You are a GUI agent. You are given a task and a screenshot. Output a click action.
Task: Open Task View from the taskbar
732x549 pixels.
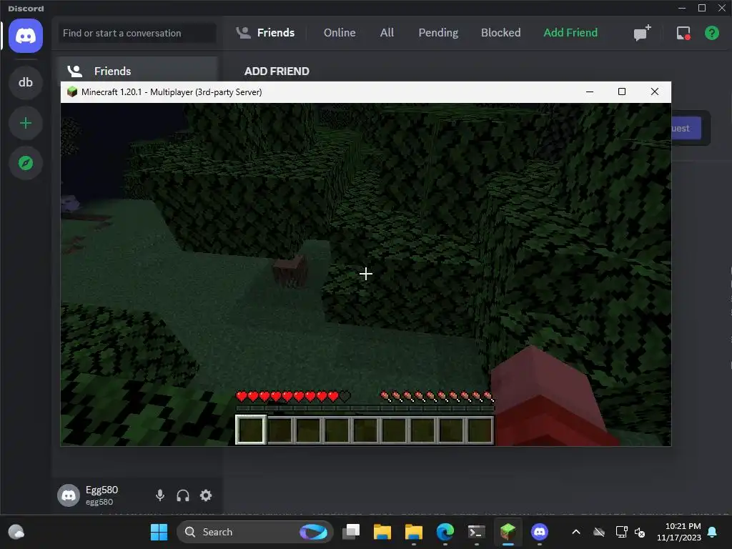pyautogui.click(x=351, y=532)
